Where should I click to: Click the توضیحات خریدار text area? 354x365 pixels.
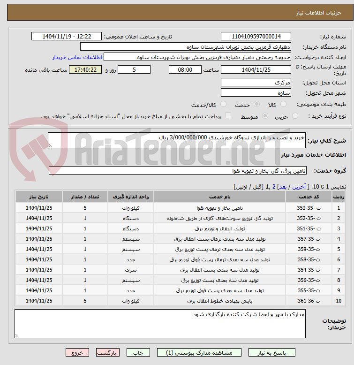pos(160,324)
